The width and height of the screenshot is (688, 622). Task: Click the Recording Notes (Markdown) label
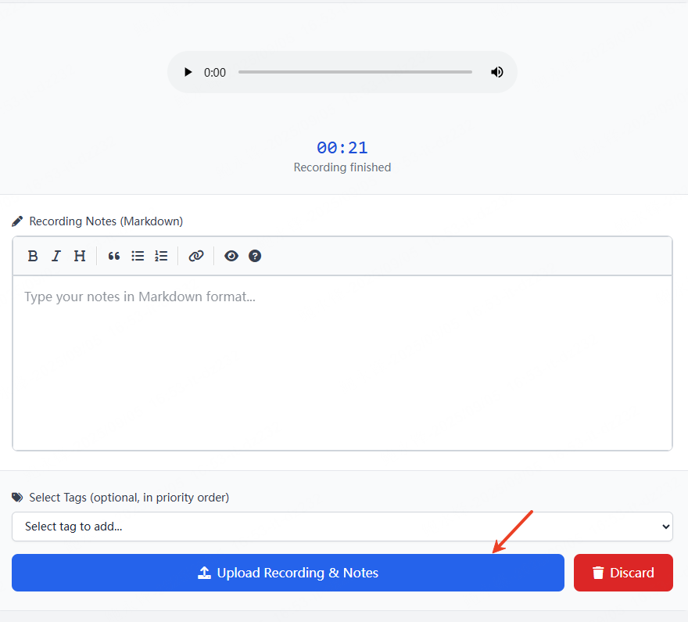click(x=106, y=221)
